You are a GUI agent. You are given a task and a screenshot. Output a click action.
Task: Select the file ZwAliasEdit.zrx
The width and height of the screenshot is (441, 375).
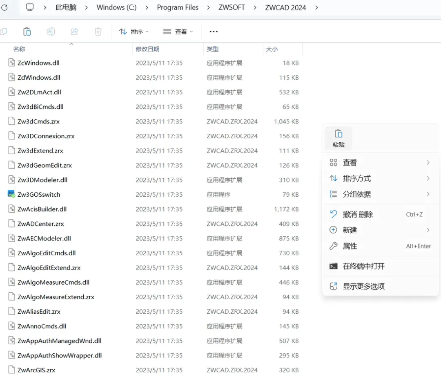coord(39,312)
